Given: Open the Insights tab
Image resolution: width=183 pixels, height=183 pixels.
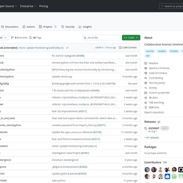Looking at the screenshot, I should coord(85,27).
